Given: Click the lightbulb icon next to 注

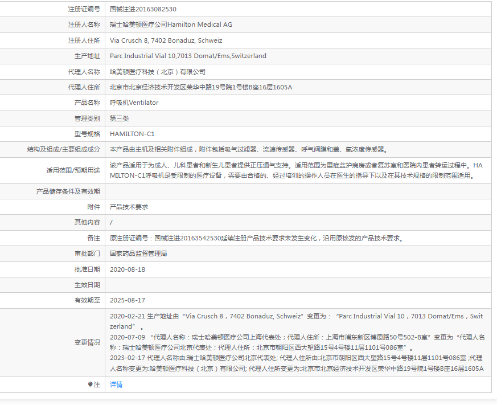Looking at the screenshot, I should [x=91, y=384].
